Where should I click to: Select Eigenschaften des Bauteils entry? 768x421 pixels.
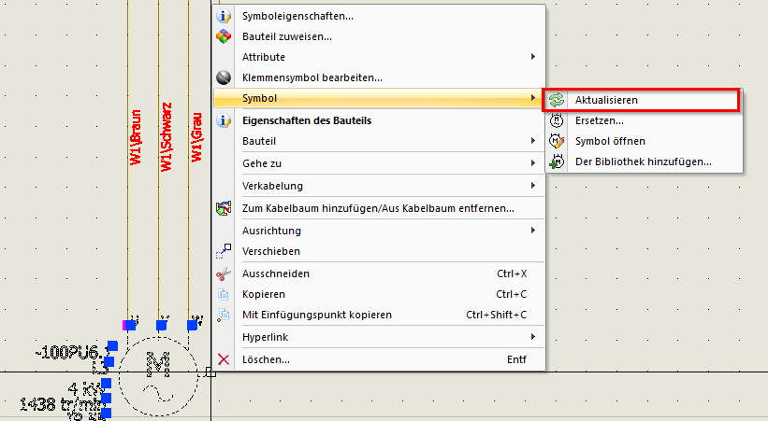307,120
